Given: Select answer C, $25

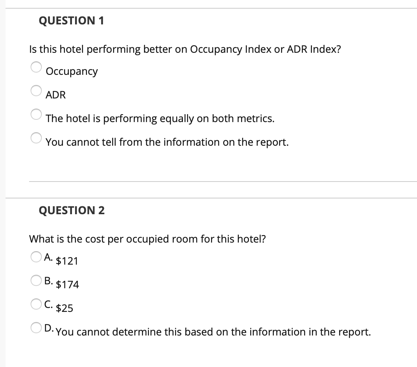Looking at the screenshot, I should pos(35,304).
